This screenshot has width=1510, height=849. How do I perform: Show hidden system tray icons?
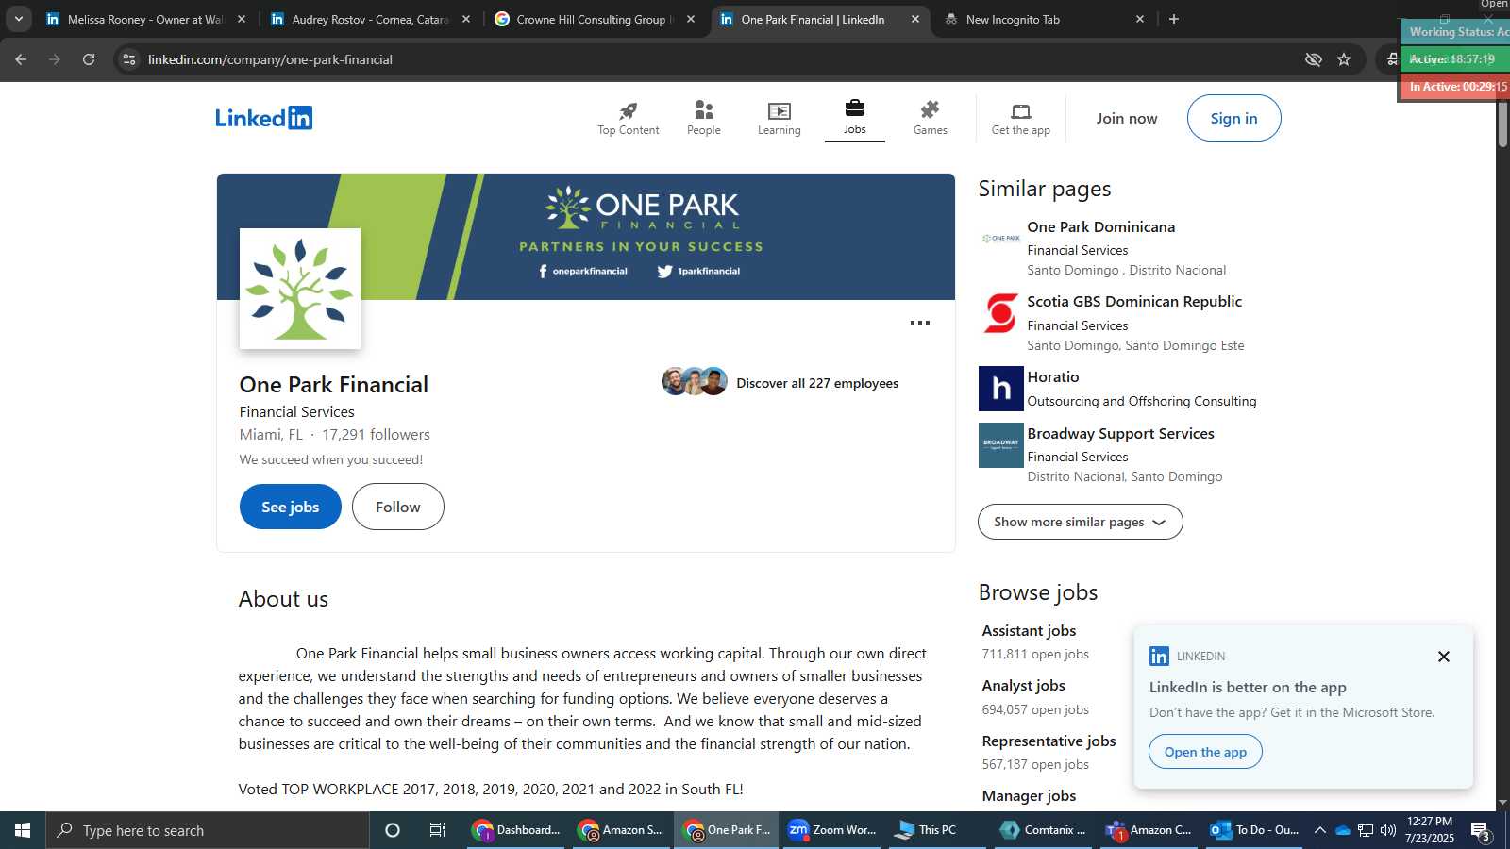click(x=1320, y=830)
